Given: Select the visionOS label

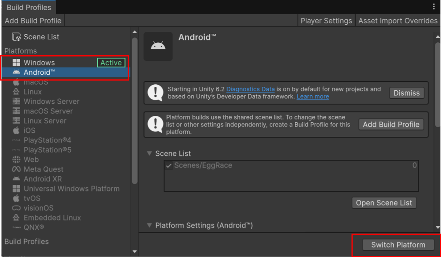Looking at the screenshot, I should pyautogui.click(x=38, y=208).
